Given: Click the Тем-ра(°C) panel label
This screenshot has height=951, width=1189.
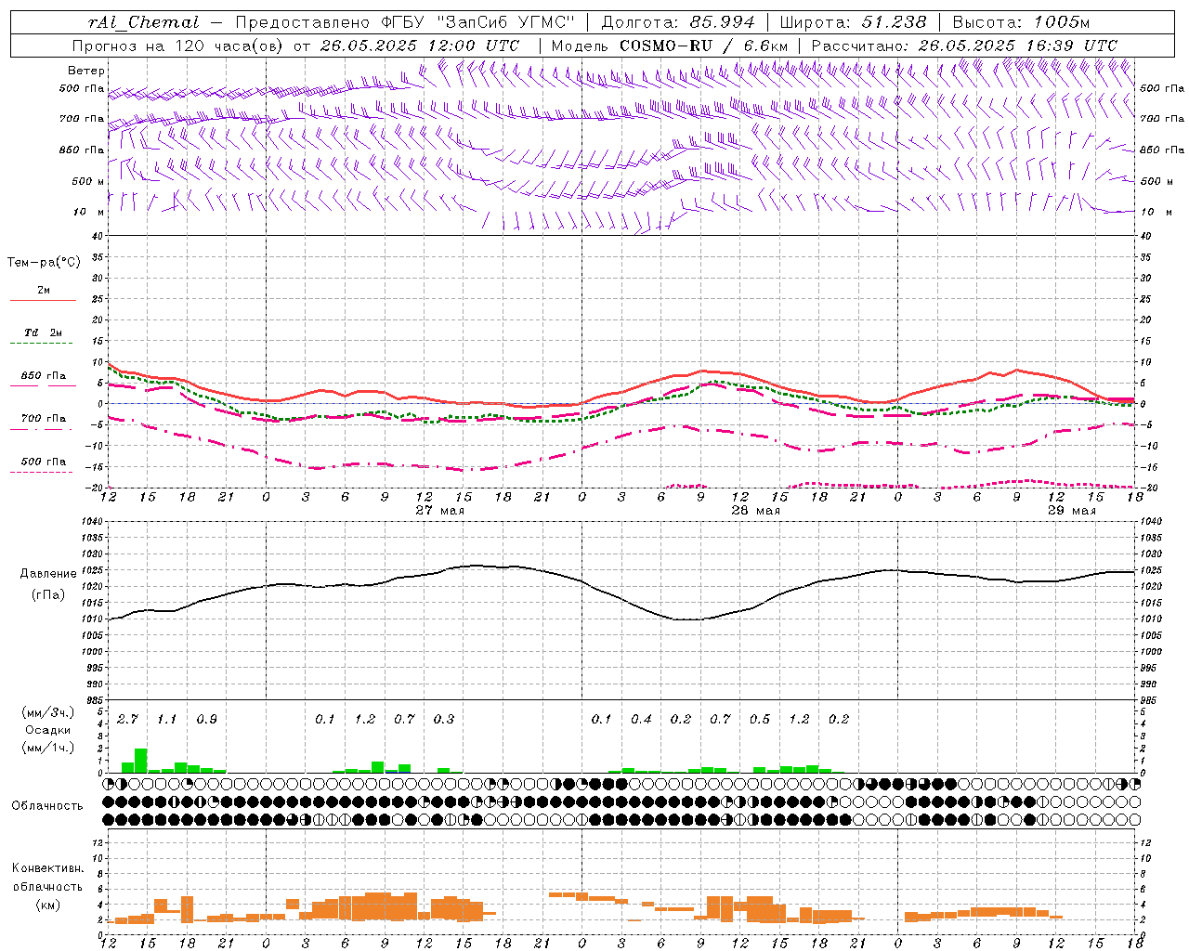Looking at the screenshot, I should 44,263.
